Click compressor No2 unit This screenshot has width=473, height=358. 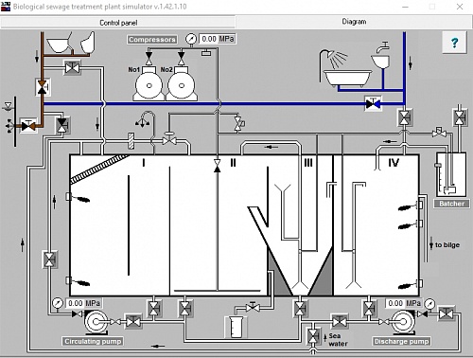click(x=181, y=84)
